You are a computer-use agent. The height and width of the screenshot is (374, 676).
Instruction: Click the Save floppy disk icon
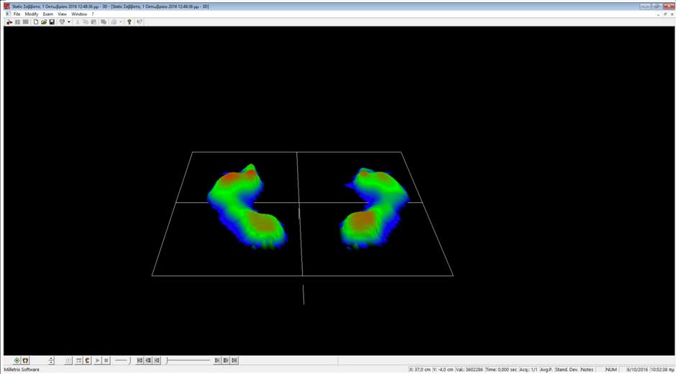[52, 22]
